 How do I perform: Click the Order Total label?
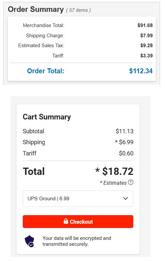point(46,71)
